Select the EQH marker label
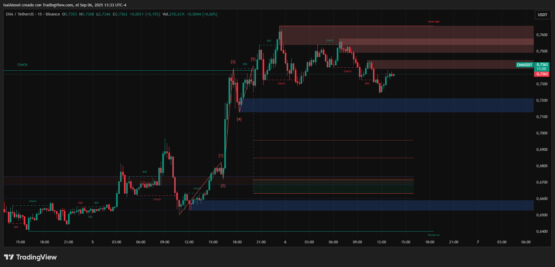Viewport: 555px width, 267px height. [81, 203]
